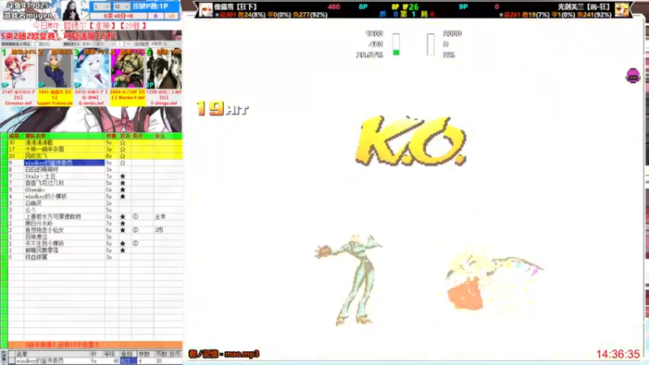Click the black star in the 'windkey的小裸祈' row
This screenshot has width=649, height=365.
click(x=122, y=196)
